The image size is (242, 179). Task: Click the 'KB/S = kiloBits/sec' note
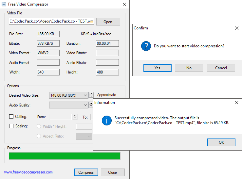coord(96,34)
